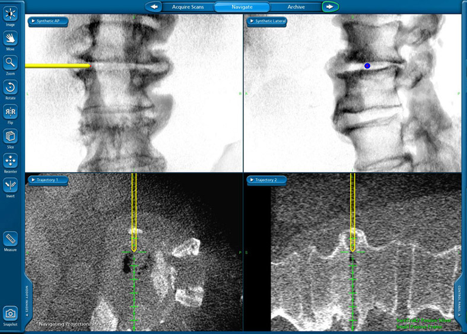Click the right arrow navigation button
467x334 pixels.
[x=330, y=7]
